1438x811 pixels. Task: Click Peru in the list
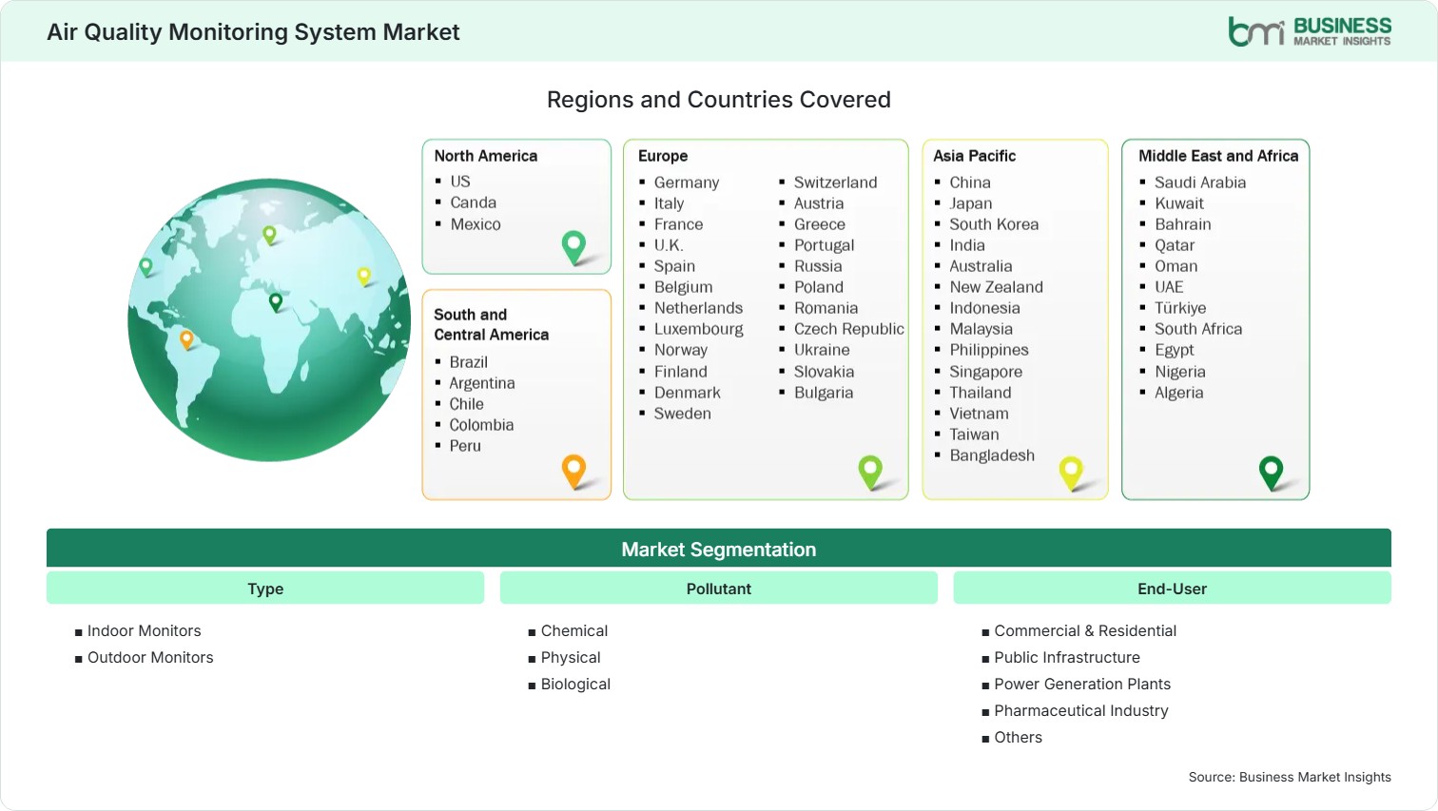(465, 446)
